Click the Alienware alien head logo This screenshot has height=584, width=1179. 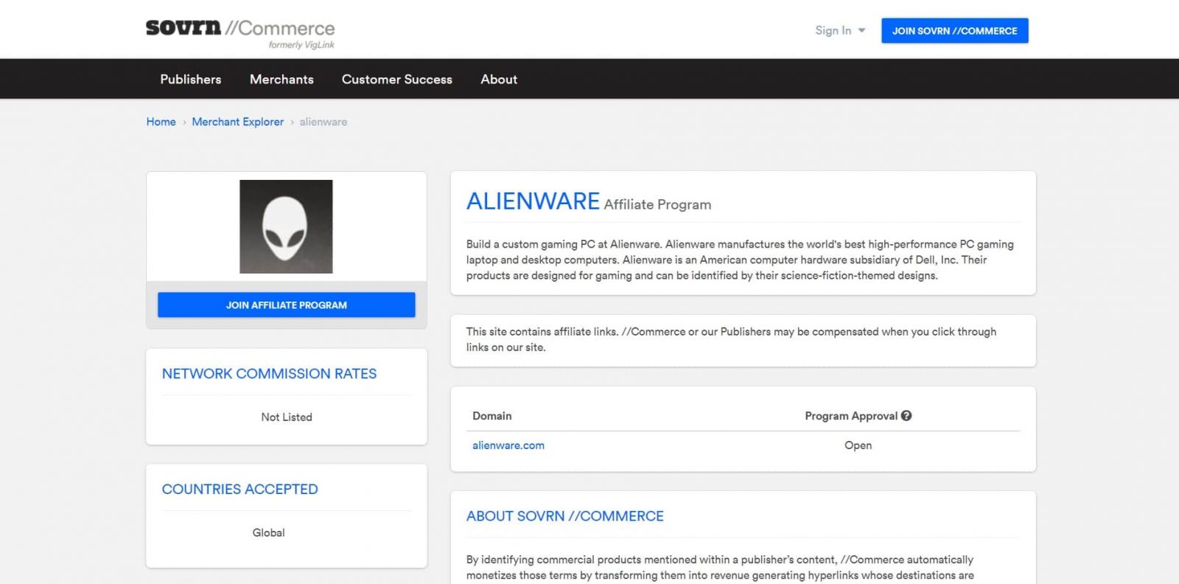[286, 226]
